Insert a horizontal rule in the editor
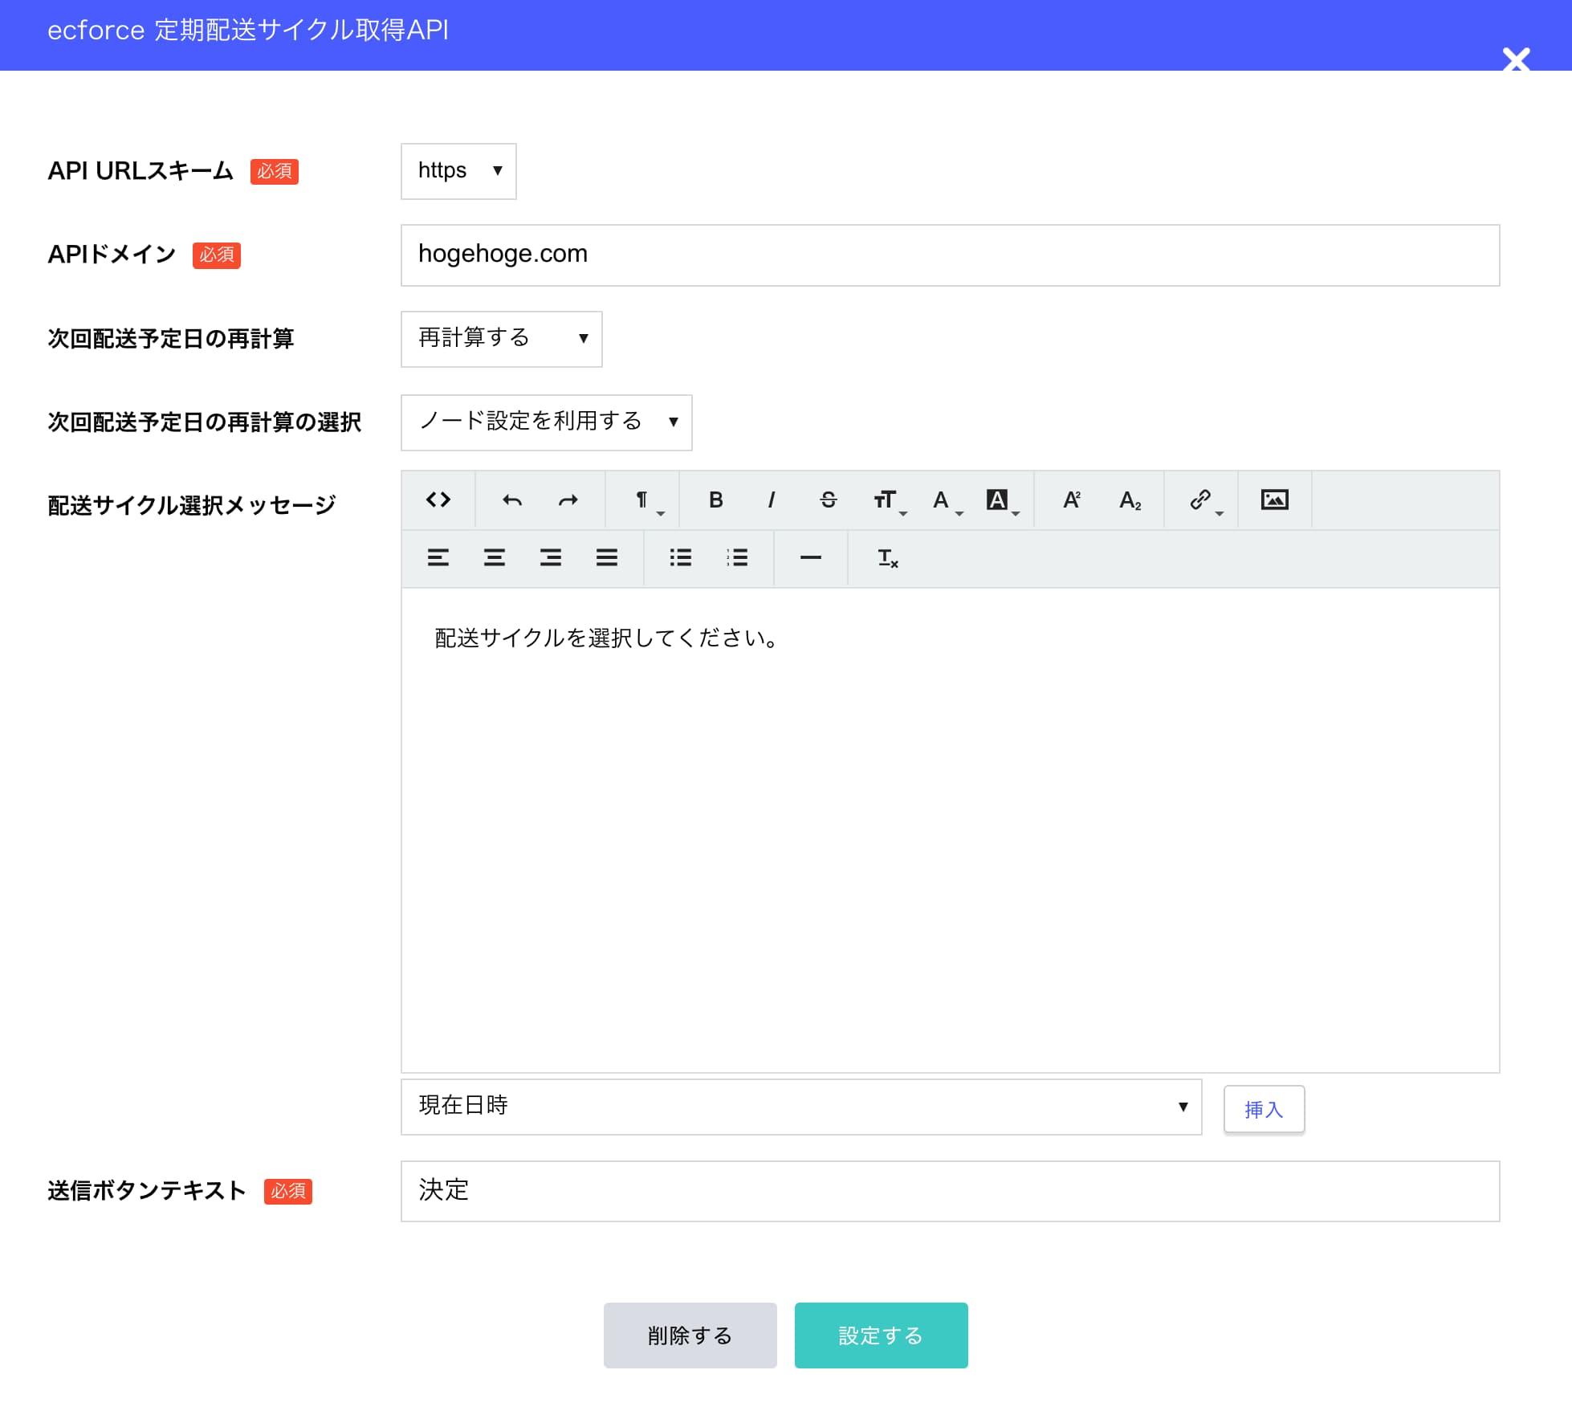 point(810,557)
